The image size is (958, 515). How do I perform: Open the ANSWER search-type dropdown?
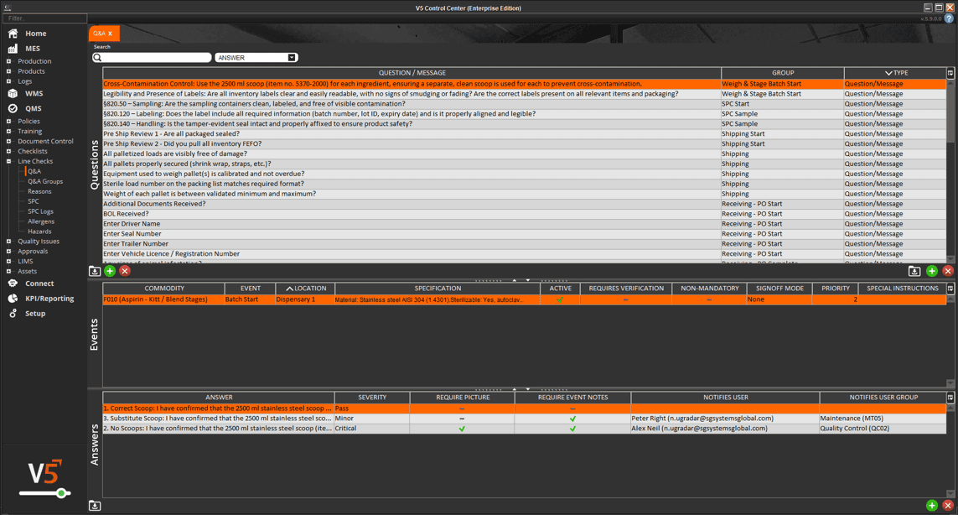pos(292,58)
